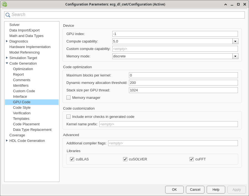Screen dimensions: 249x196
Task: Select Solver in the category tree
Action: coord(14,25)
